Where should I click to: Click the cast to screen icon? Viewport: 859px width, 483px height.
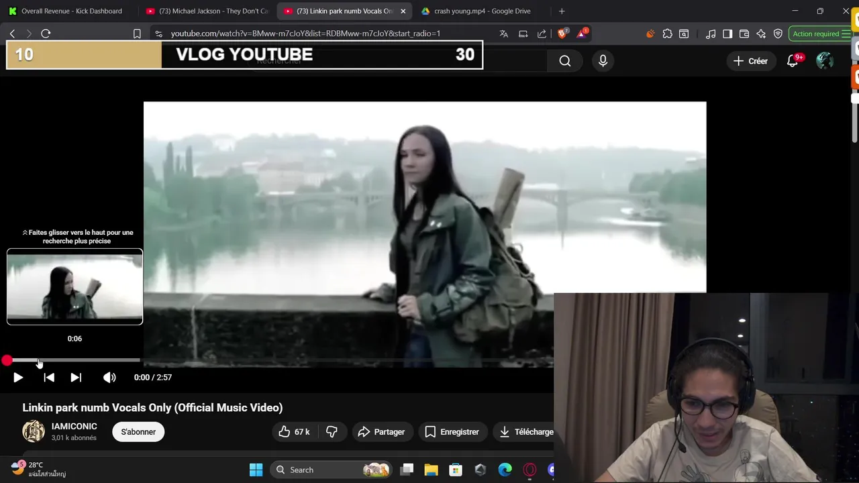pos(523,34)
